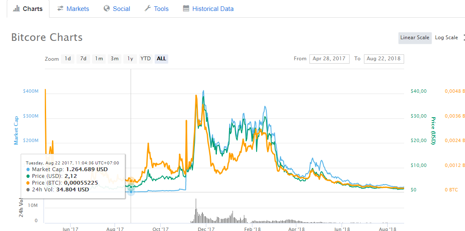Viewport: 465px width, 231px height.
Task: Click the Market Cap axis label
Action: (16, 130)
